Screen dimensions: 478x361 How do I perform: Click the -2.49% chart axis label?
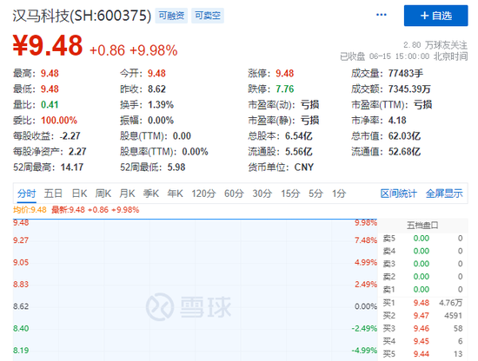point(364,328)
